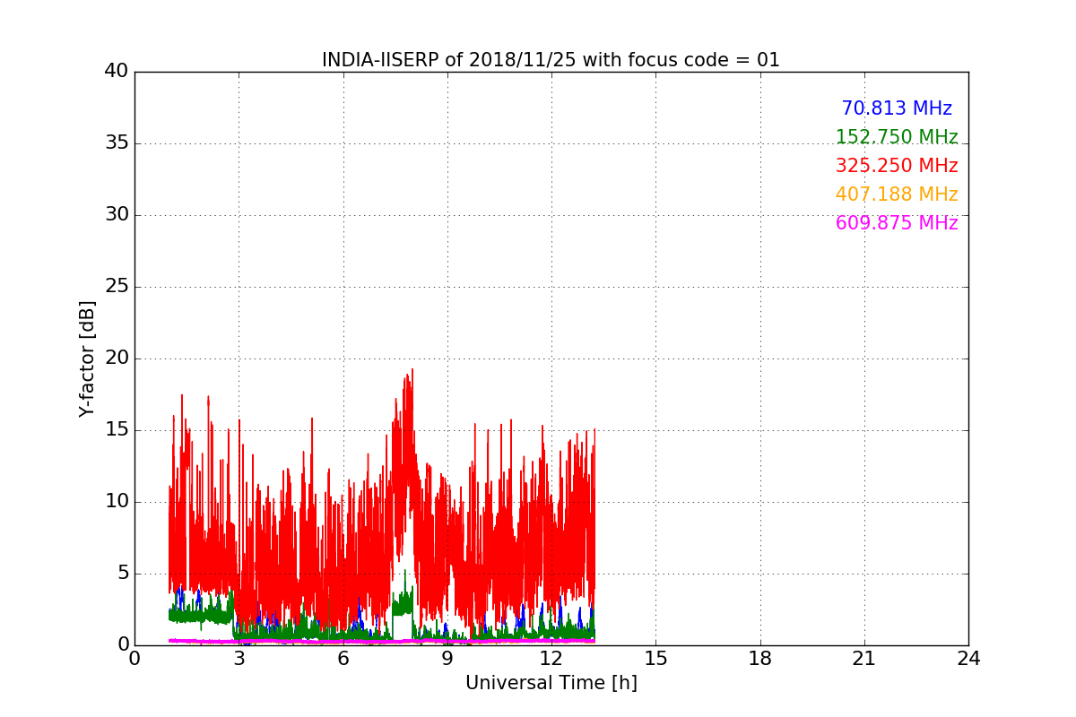Click the x-axis tick value 21
Screen dimensions: 1076x717
864,659
